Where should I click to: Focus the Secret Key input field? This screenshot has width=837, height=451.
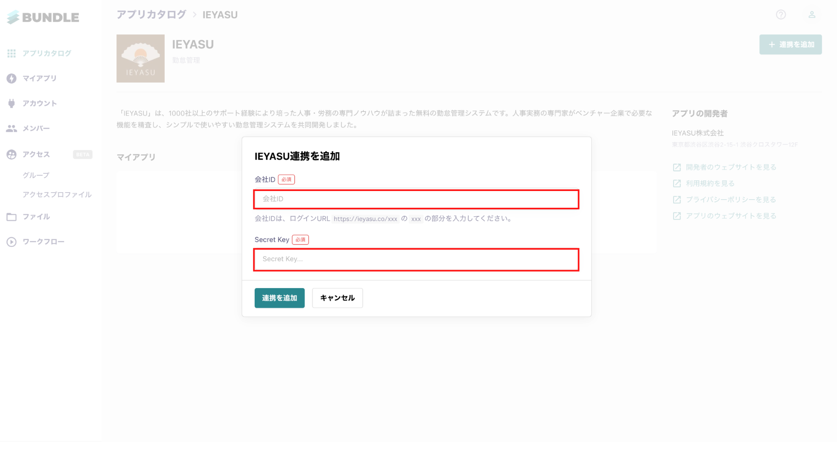point(416,260)
